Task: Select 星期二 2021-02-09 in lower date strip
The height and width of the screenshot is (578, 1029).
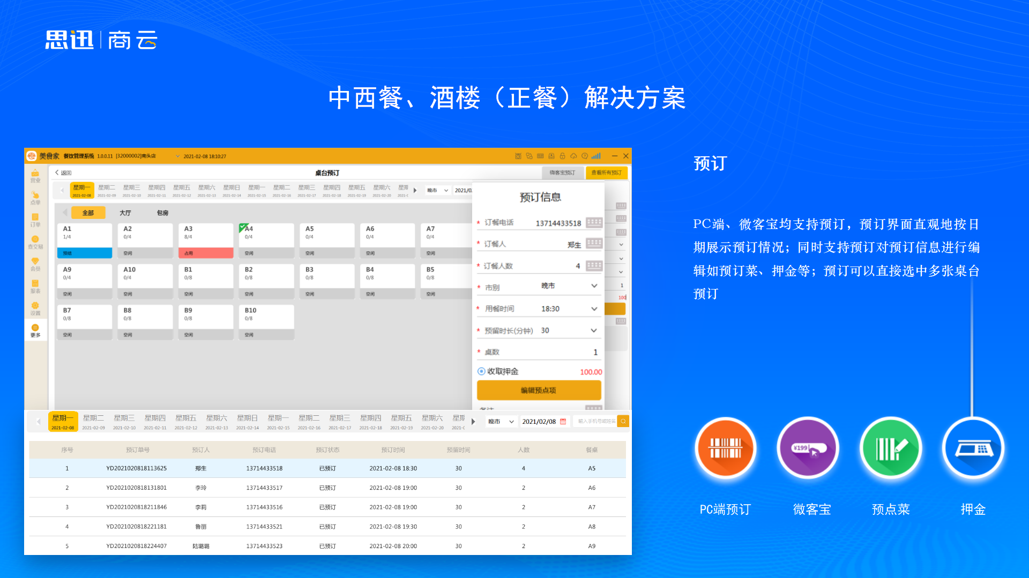Action: 94,422
